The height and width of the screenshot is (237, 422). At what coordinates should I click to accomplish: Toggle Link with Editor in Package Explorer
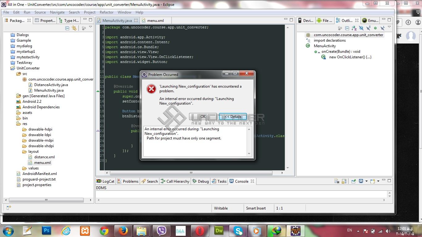pyautogui.click(x=74, y=28)
